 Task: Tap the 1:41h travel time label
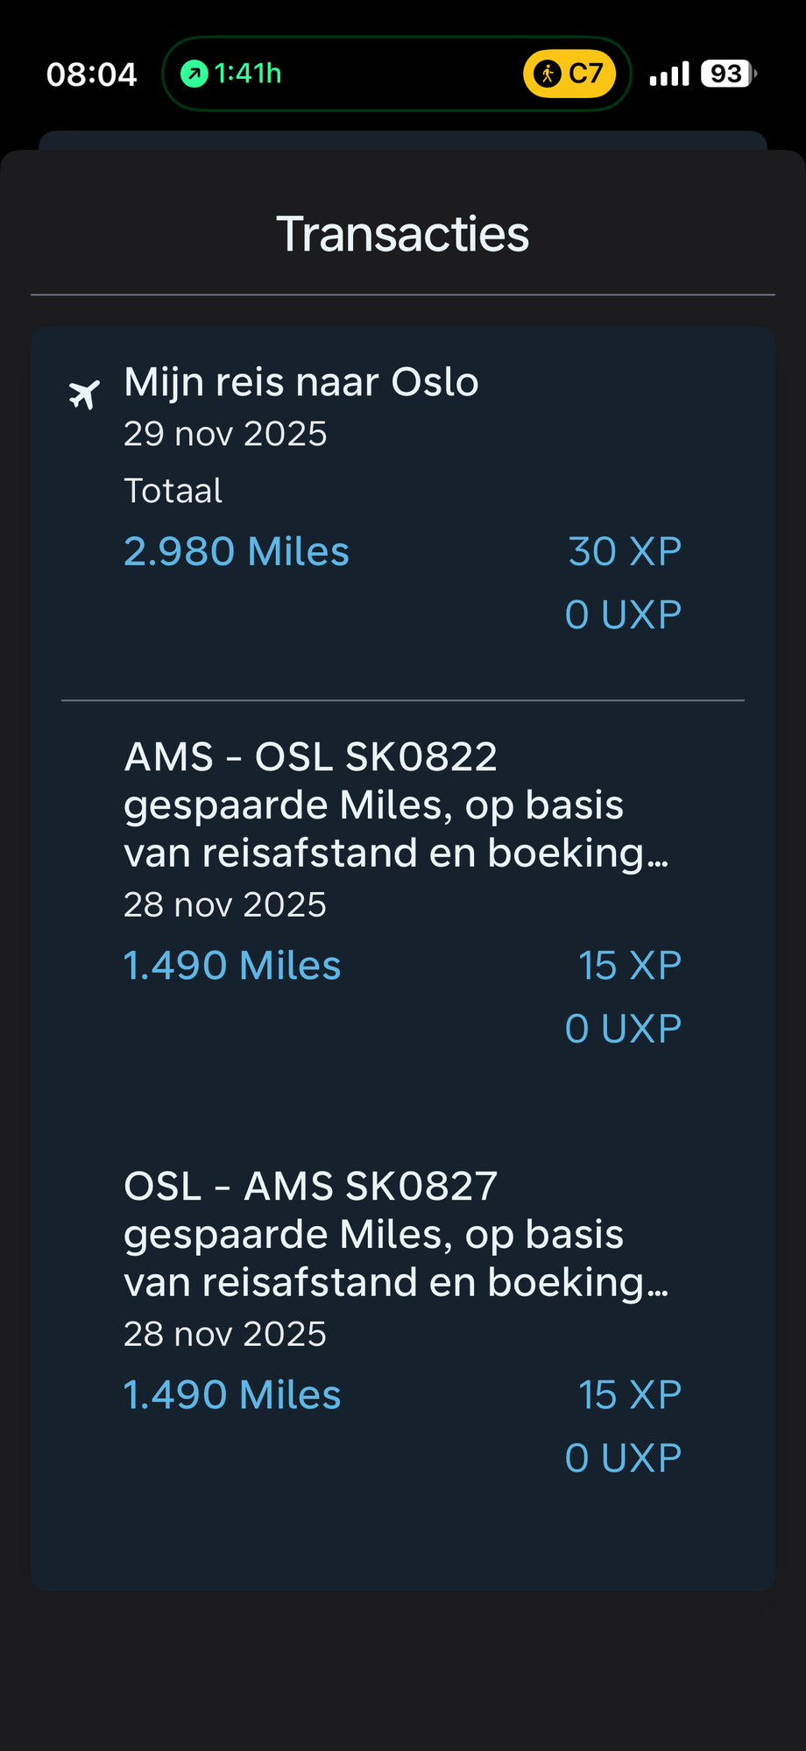pos(248,74)
